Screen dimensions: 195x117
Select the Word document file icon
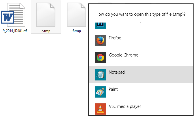pyautogui.click(x=13, y=15)
